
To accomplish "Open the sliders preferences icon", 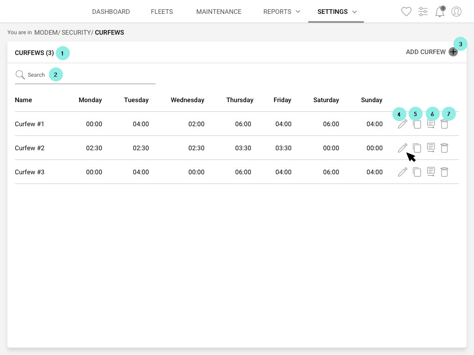I will [x=423, y=12].
